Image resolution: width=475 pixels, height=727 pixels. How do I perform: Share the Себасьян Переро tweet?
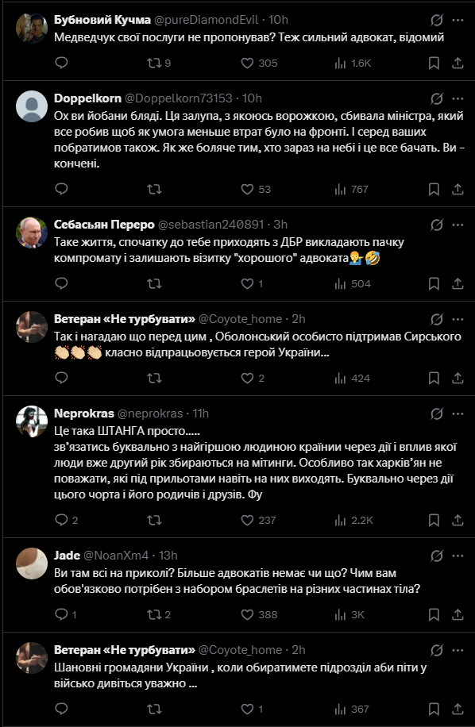point(458,284)
